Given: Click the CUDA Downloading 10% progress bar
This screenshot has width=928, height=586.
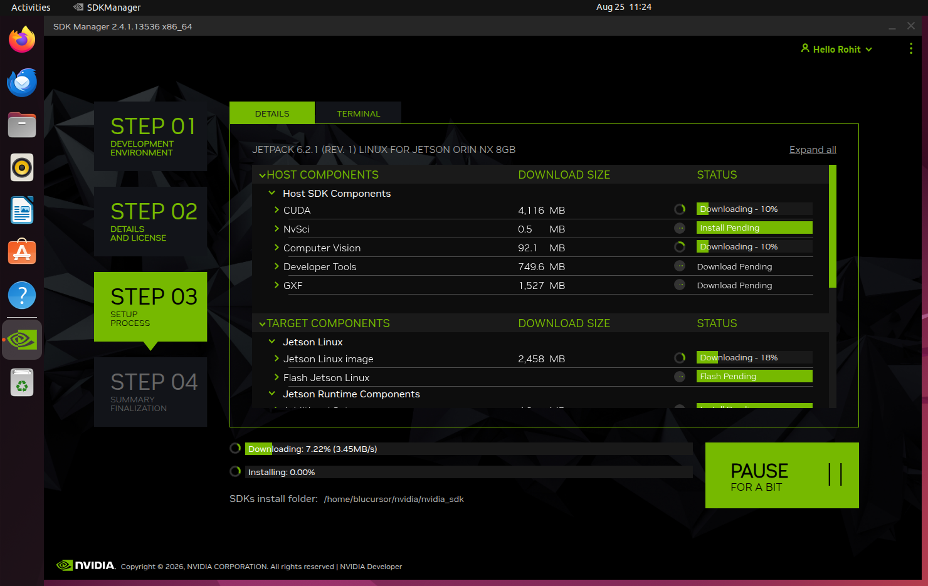Looking at the screenshot, I should click(x=754, y=209).
